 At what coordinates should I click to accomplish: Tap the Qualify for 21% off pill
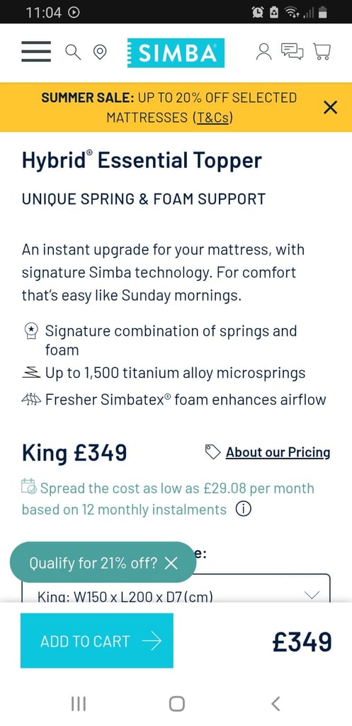[93, 563]
